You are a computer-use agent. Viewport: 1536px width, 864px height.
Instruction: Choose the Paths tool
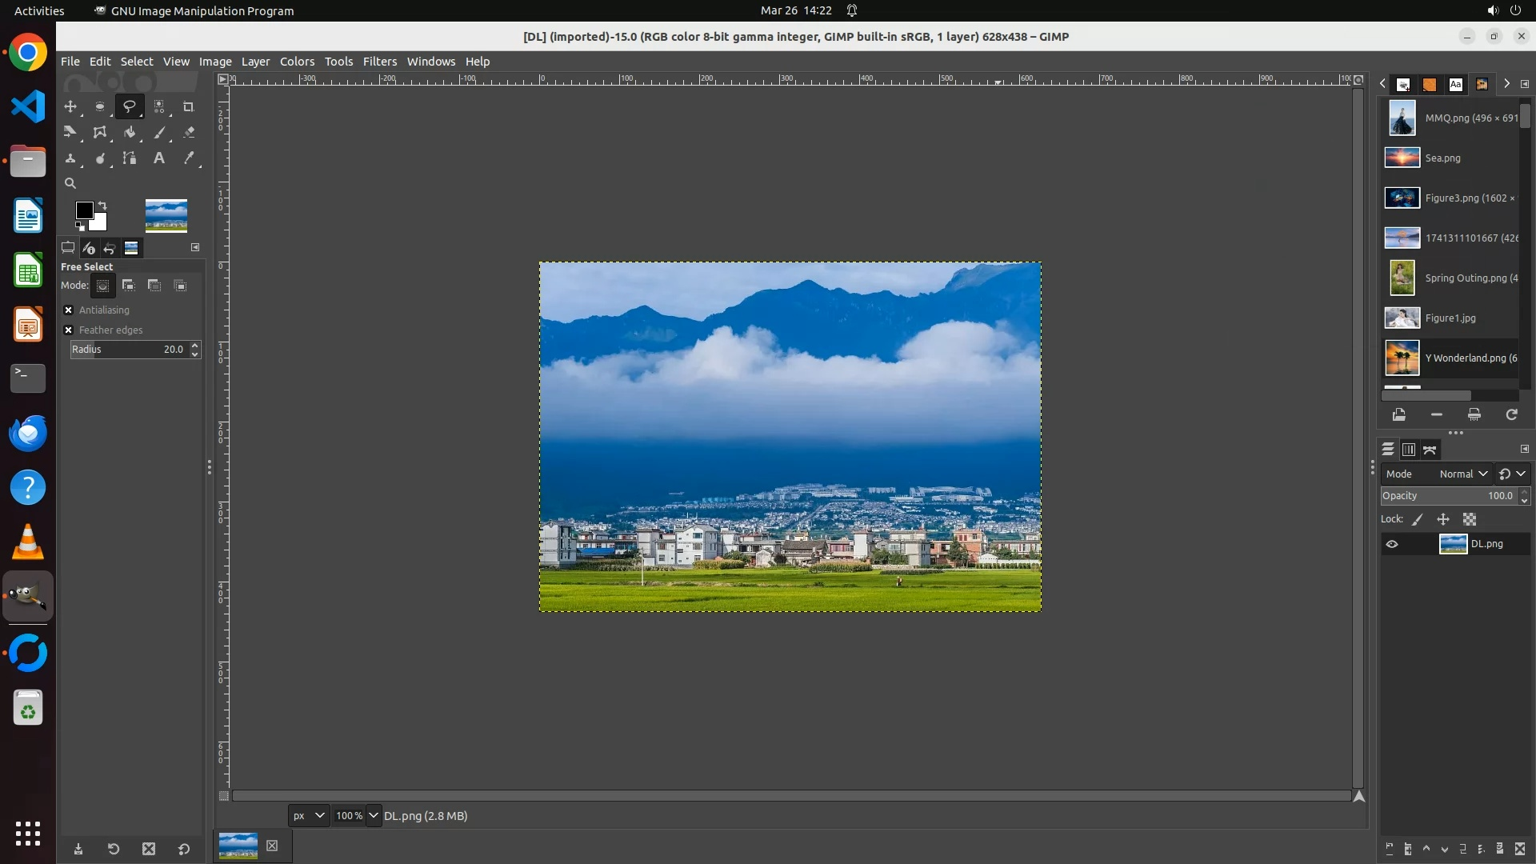tap(130, 158)
